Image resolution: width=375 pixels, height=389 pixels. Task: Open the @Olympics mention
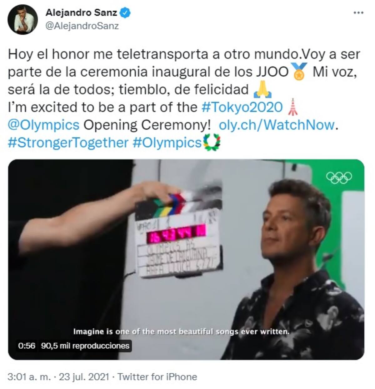(43, 125)
